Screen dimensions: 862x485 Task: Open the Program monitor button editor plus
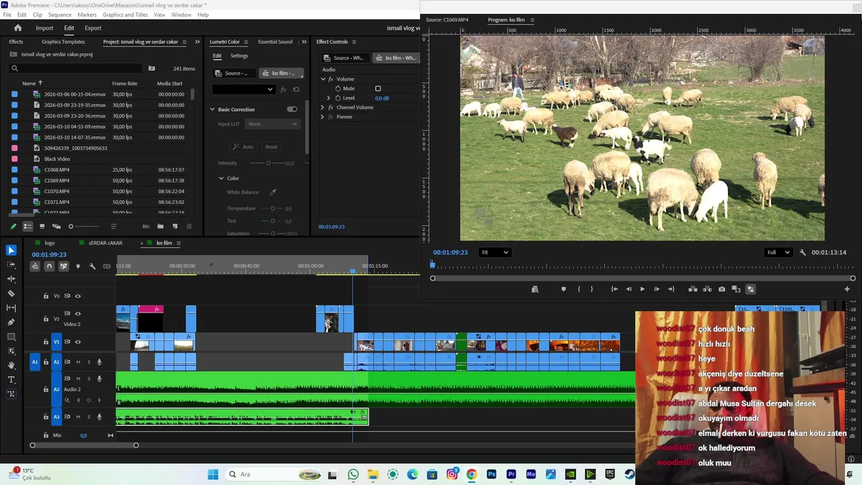(847, 289)
